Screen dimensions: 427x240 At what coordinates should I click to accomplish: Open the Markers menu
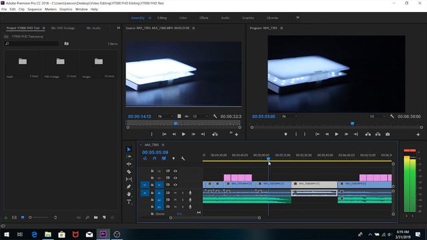tap(51, 9)
